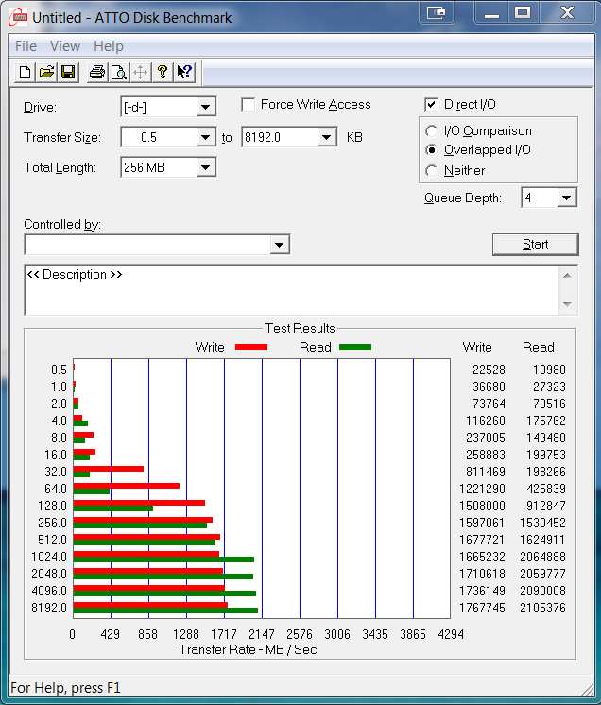
Task: Click the Test Results group title
Action: click(x=300, y=328)
